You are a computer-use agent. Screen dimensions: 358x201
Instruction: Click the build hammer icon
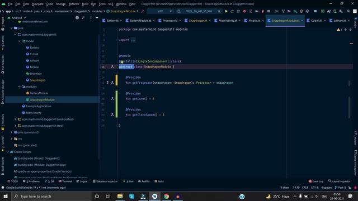143,11
